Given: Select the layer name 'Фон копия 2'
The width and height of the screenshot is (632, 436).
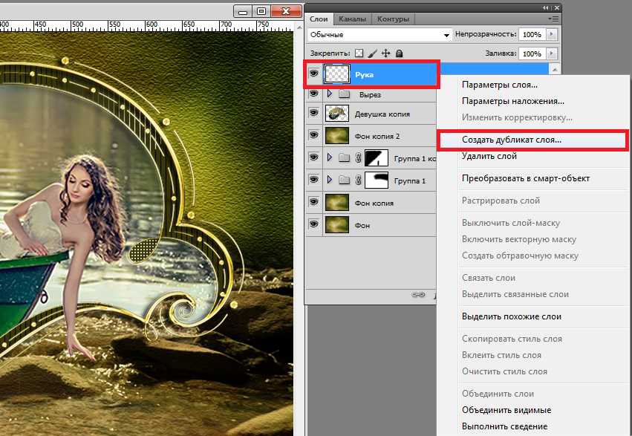Looking at the screenshot, I should (x=377, y=136).
